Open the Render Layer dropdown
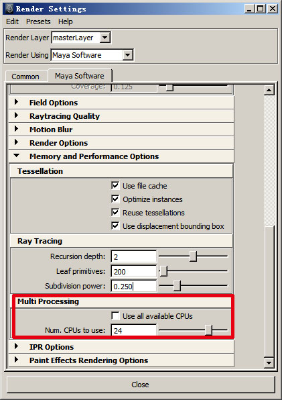 [x=104, y=38]
